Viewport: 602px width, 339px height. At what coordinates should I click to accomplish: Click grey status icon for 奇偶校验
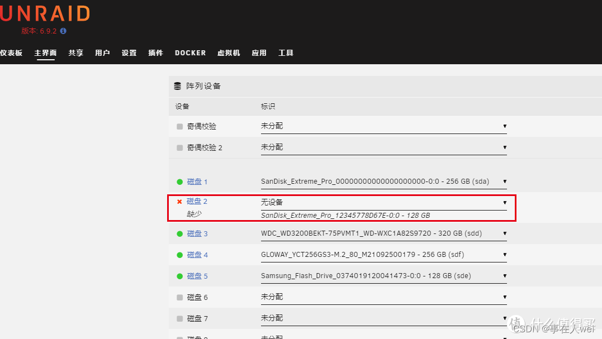point(179,127)
